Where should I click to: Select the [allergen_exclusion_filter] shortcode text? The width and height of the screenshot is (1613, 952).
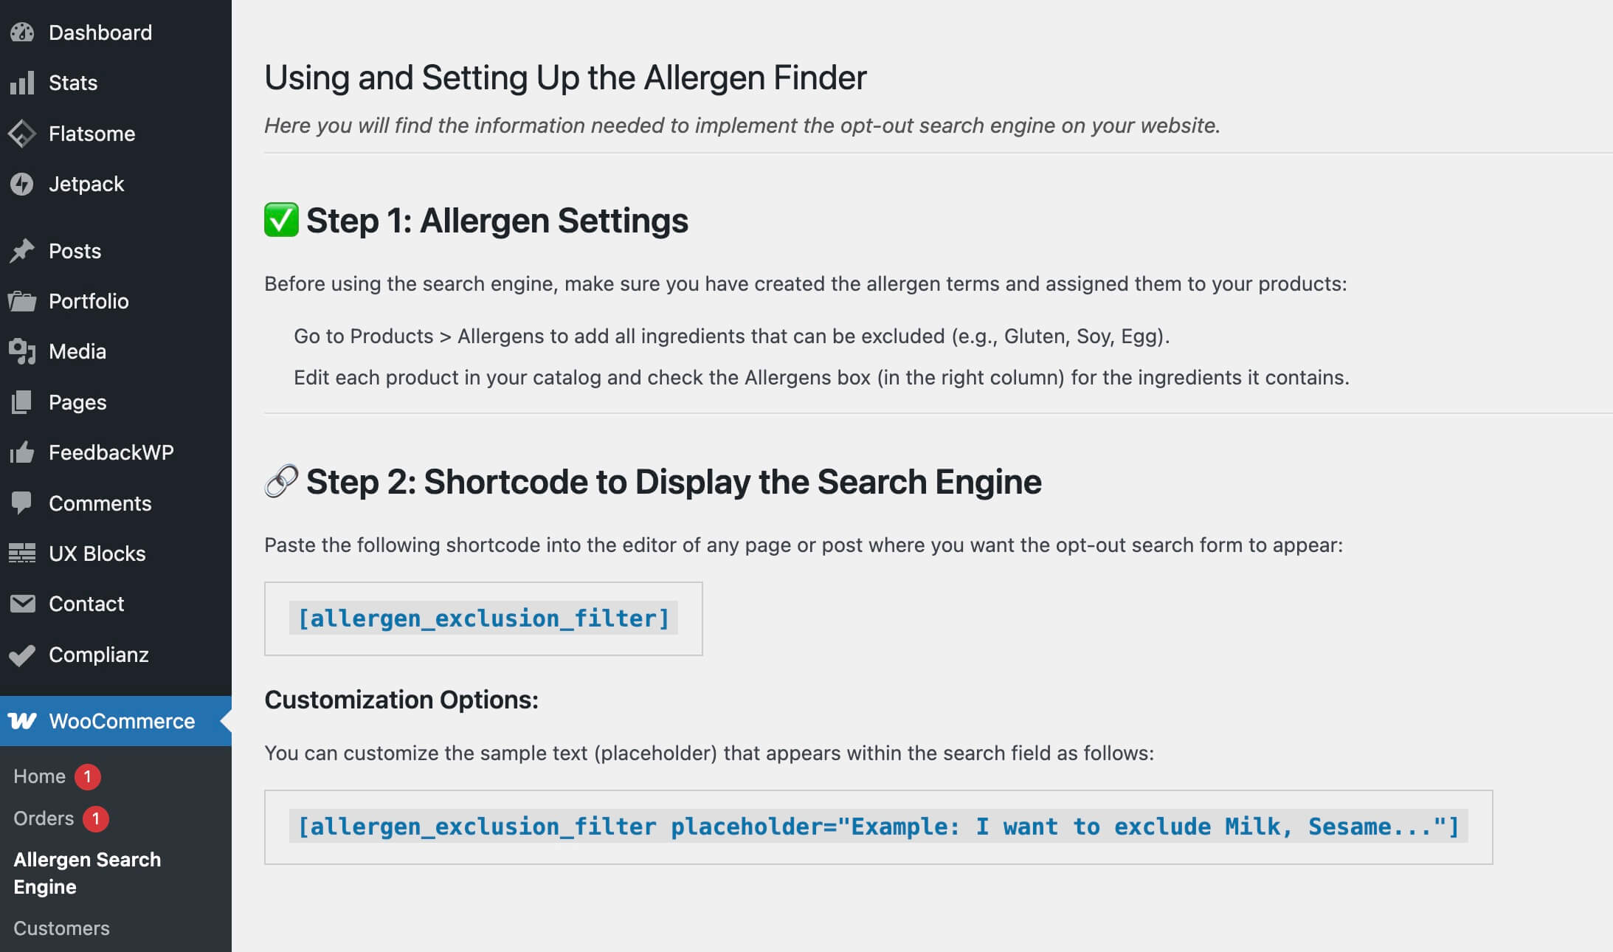tap(483, 618)
